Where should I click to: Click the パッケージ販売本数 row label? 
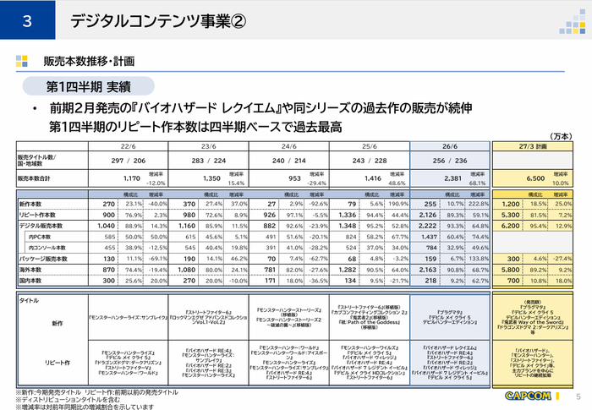pyautogui.click(x=43, y=259)
